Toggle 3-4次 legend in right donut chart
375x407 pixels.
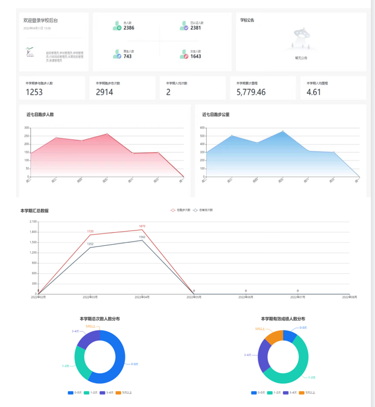click(x=289, y=393)
